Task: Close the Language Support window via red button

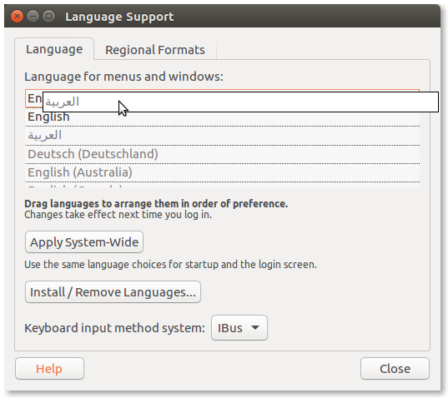Action: tap(17, 17)
